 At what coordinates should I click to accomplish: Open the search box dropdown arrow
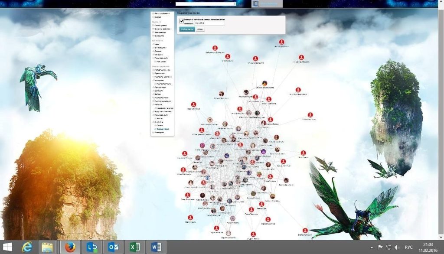pyautogui.click(x=235, y=4)
